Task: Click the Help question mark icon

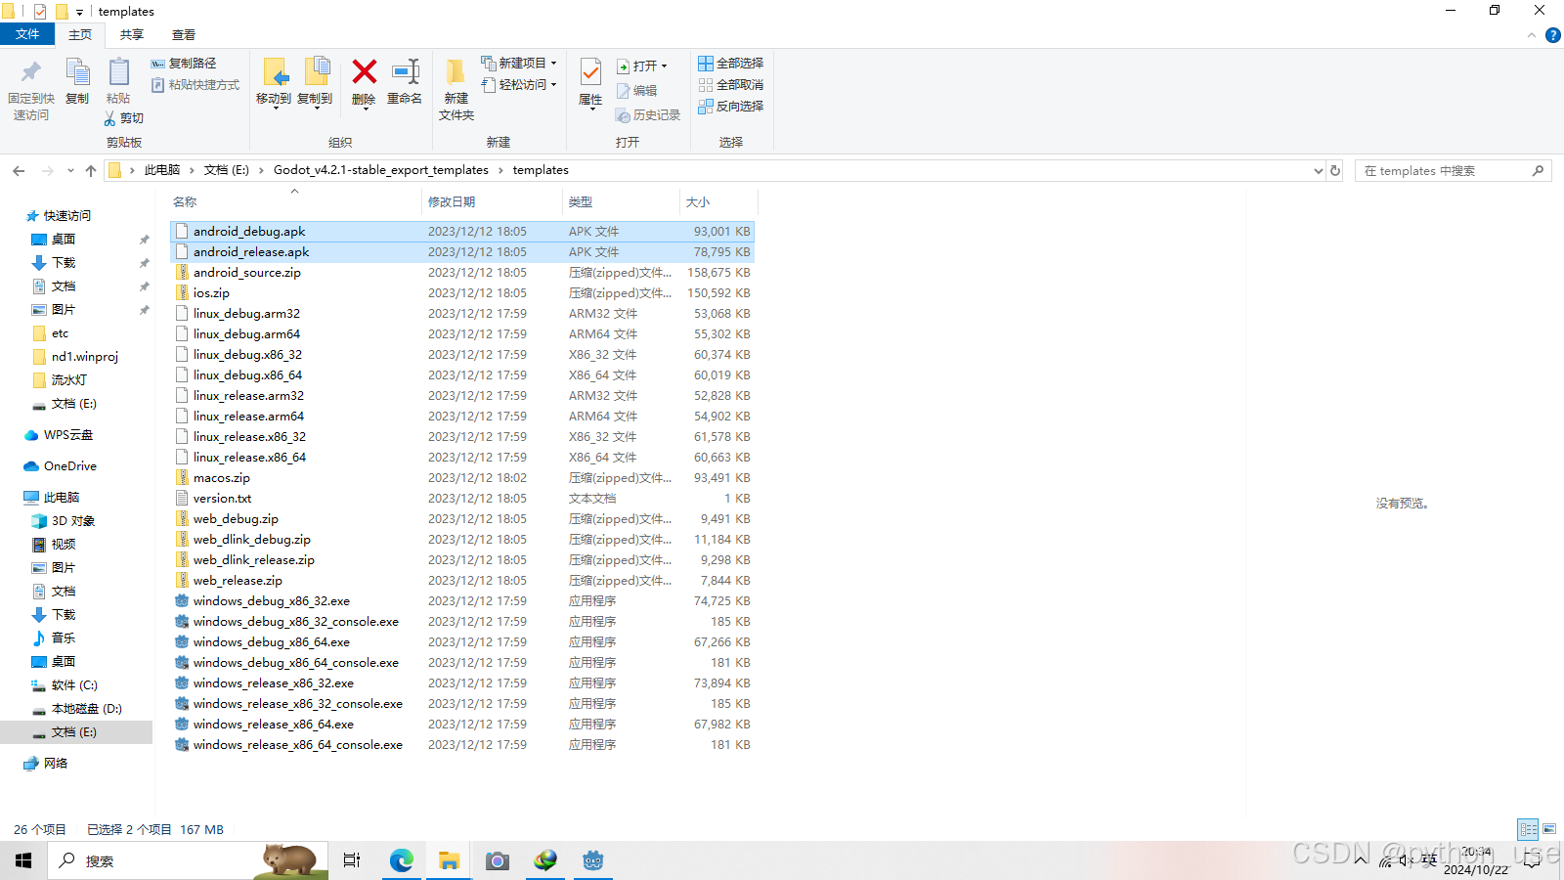Action: 1552,35
